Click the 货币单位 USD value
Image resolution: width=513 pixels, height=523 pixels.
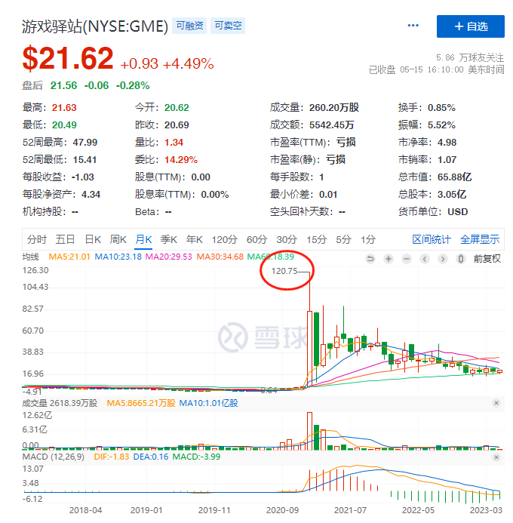[458, 212]
